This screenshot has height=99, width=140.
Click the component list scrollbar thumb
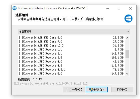coord(127,54)
